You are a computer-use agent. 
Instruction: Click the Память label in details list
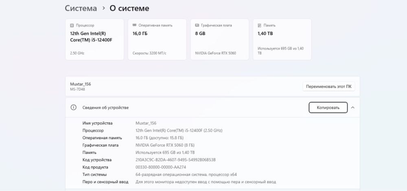90,152
